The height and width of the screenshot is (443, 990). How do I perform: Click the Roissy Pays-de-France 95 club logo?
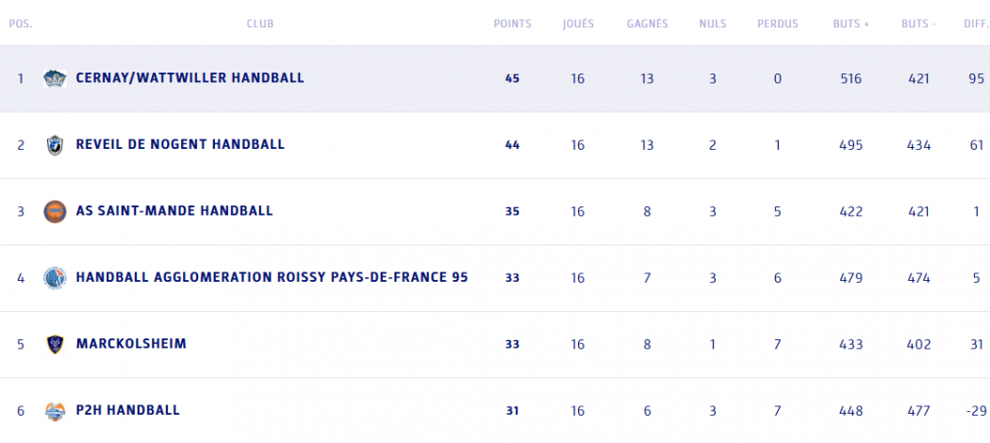pyautogui.click(x=55, y=278)
